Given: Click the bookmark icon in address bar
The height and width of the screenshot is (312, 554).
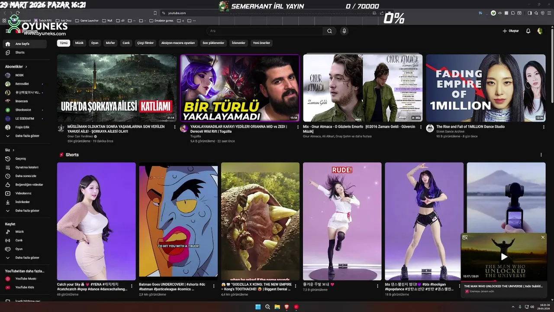Looking at the screenshot, I should pos(155,13).
